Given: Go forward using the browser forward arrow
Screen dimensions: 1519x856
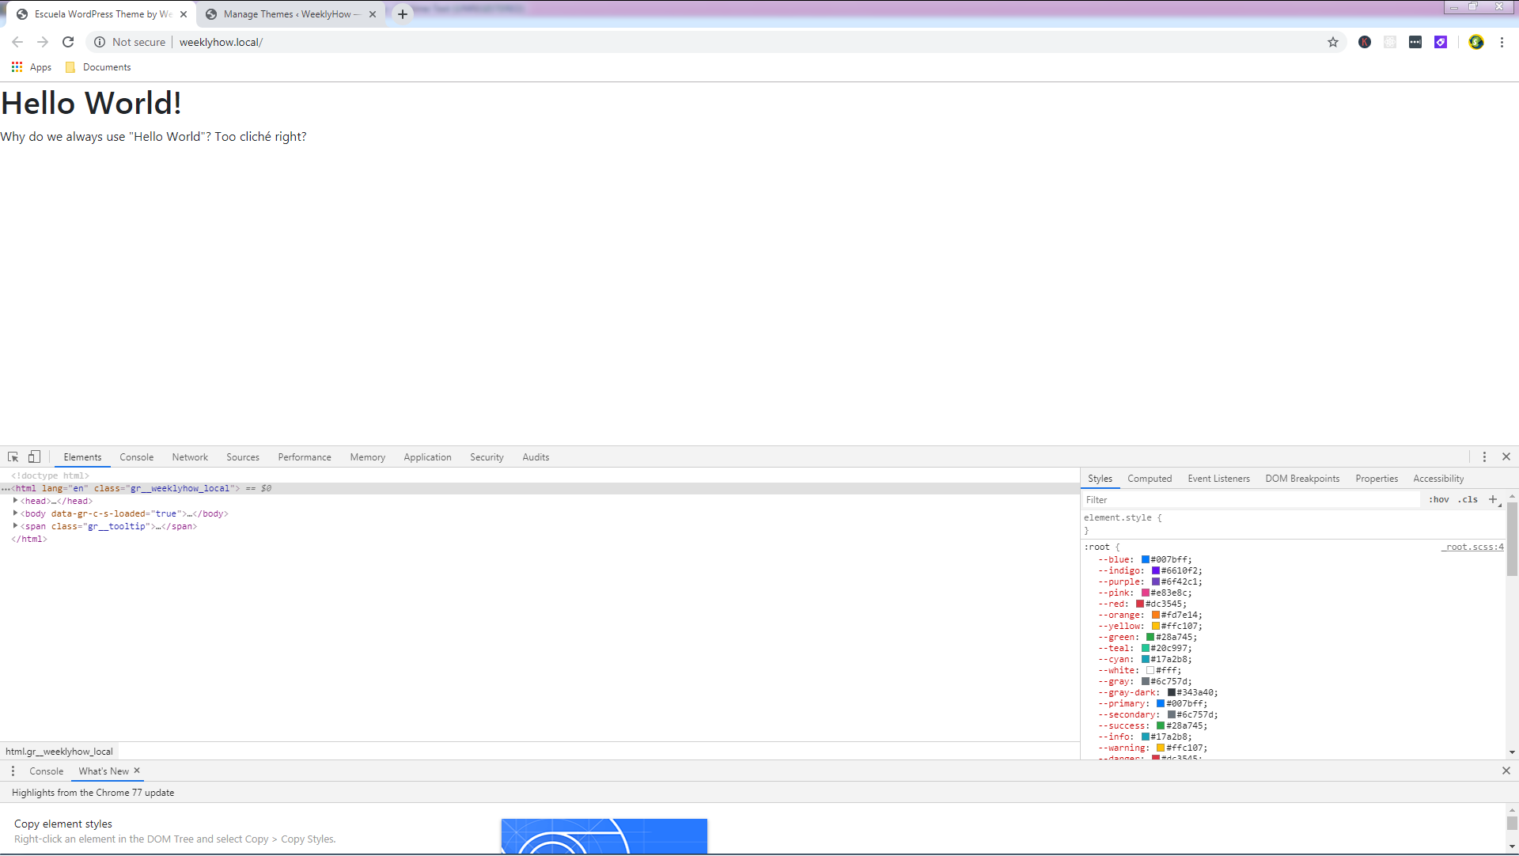Looking at the screenshot, I should (43, 42).
